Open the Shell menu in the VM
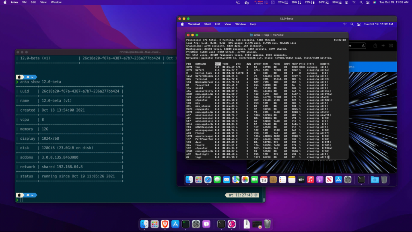The image size is (412, 232). tap(208, 24)
